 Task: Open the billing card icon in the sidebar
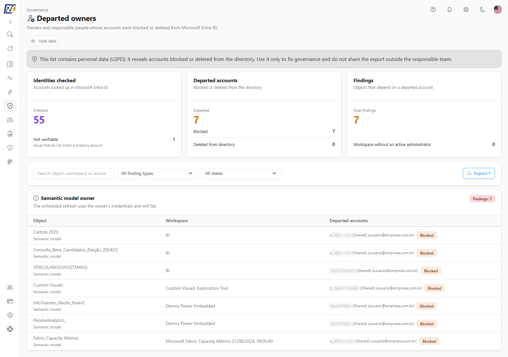pyautogui.click(x=10, y=301)
